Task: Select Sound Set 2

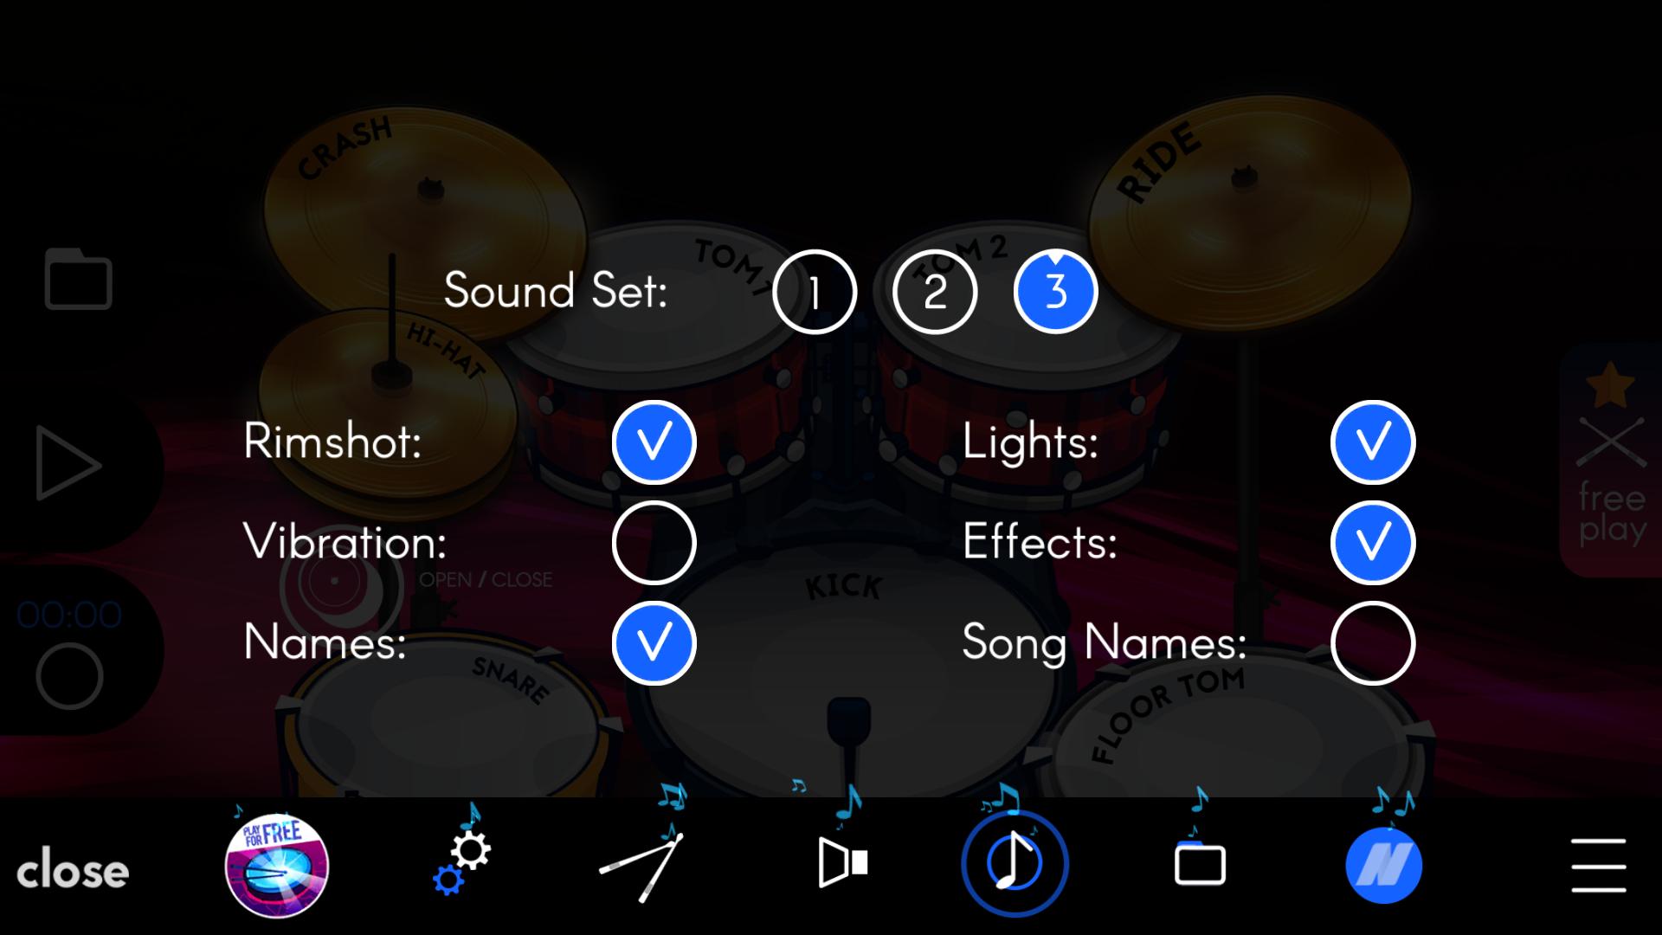Action: tap(932, 291)
